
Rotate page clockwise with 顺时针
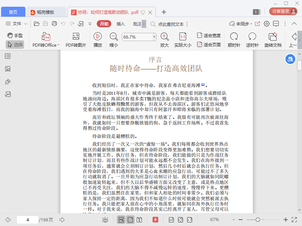(x=234, y=36)
